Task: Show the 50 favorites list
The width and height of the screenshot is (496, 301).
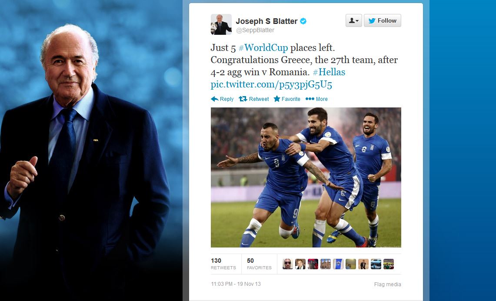Action: (x=259, y=264)
